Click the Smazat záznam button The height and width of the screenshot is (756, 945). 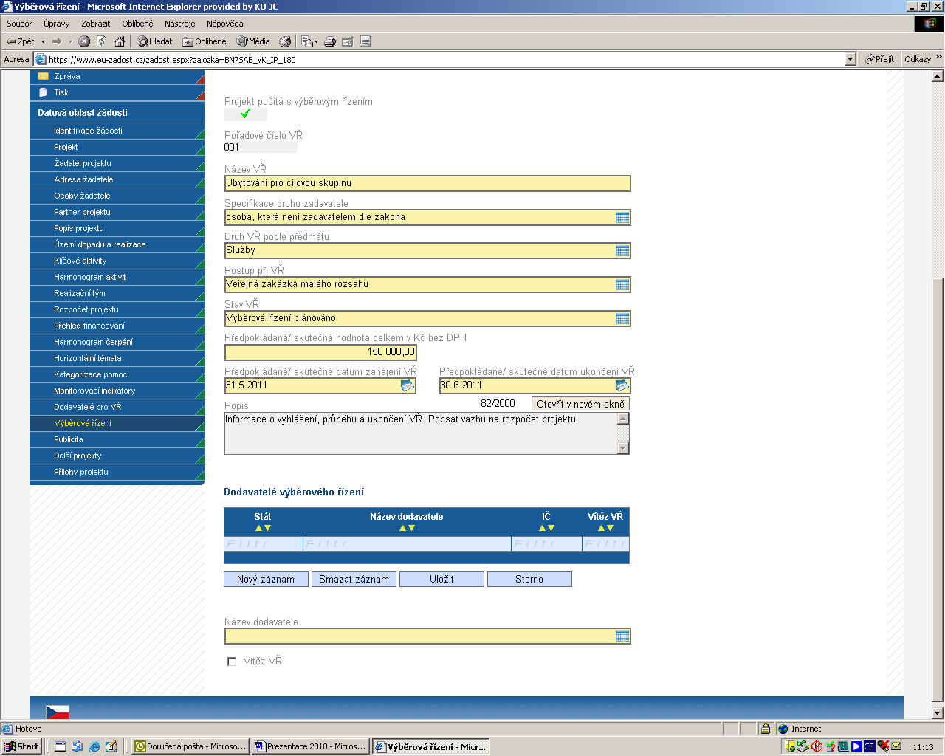pos(354,580)
